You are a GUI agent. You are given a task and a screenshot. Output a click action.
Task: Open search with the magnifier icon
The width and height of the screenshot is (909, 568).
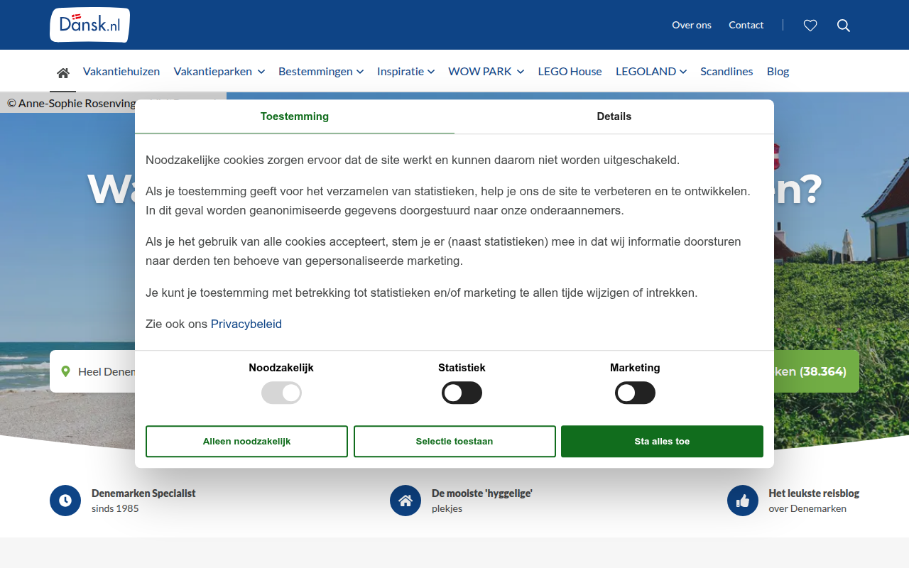tap(844, 26)
